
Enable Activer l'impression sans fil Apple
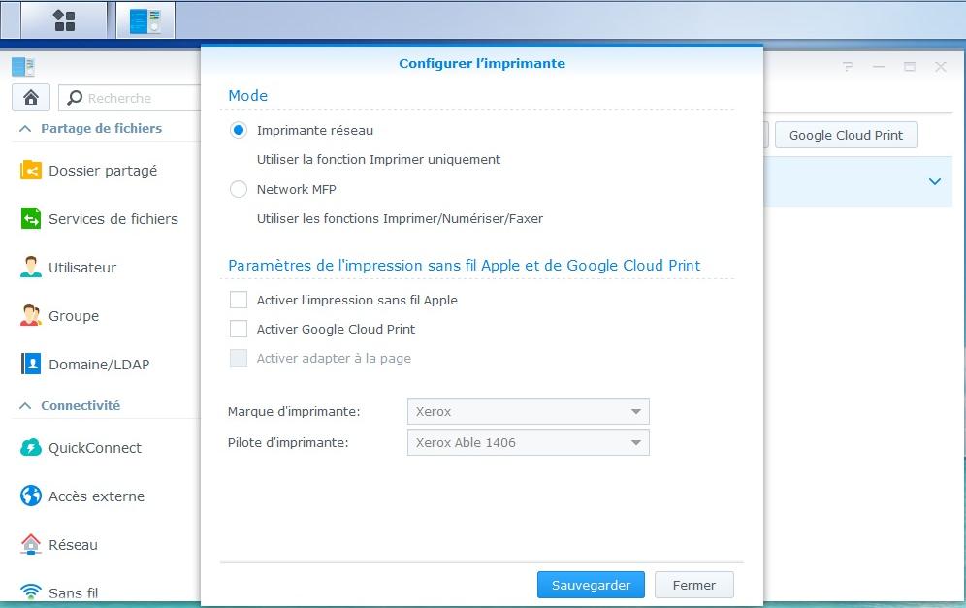pos(239,300)
